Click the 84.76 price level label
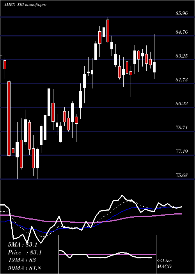The width and height of the screenshot is (195, 274). click(x=182, y=32)
